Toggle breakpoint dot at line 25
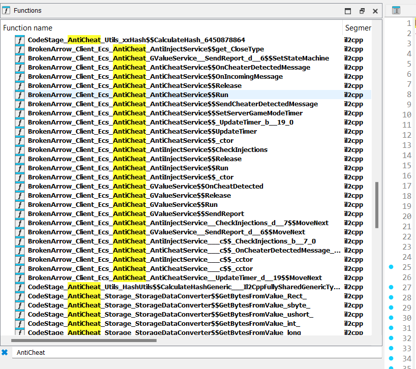The height and width of the screenshot is (369, 416). pos(391,267)
